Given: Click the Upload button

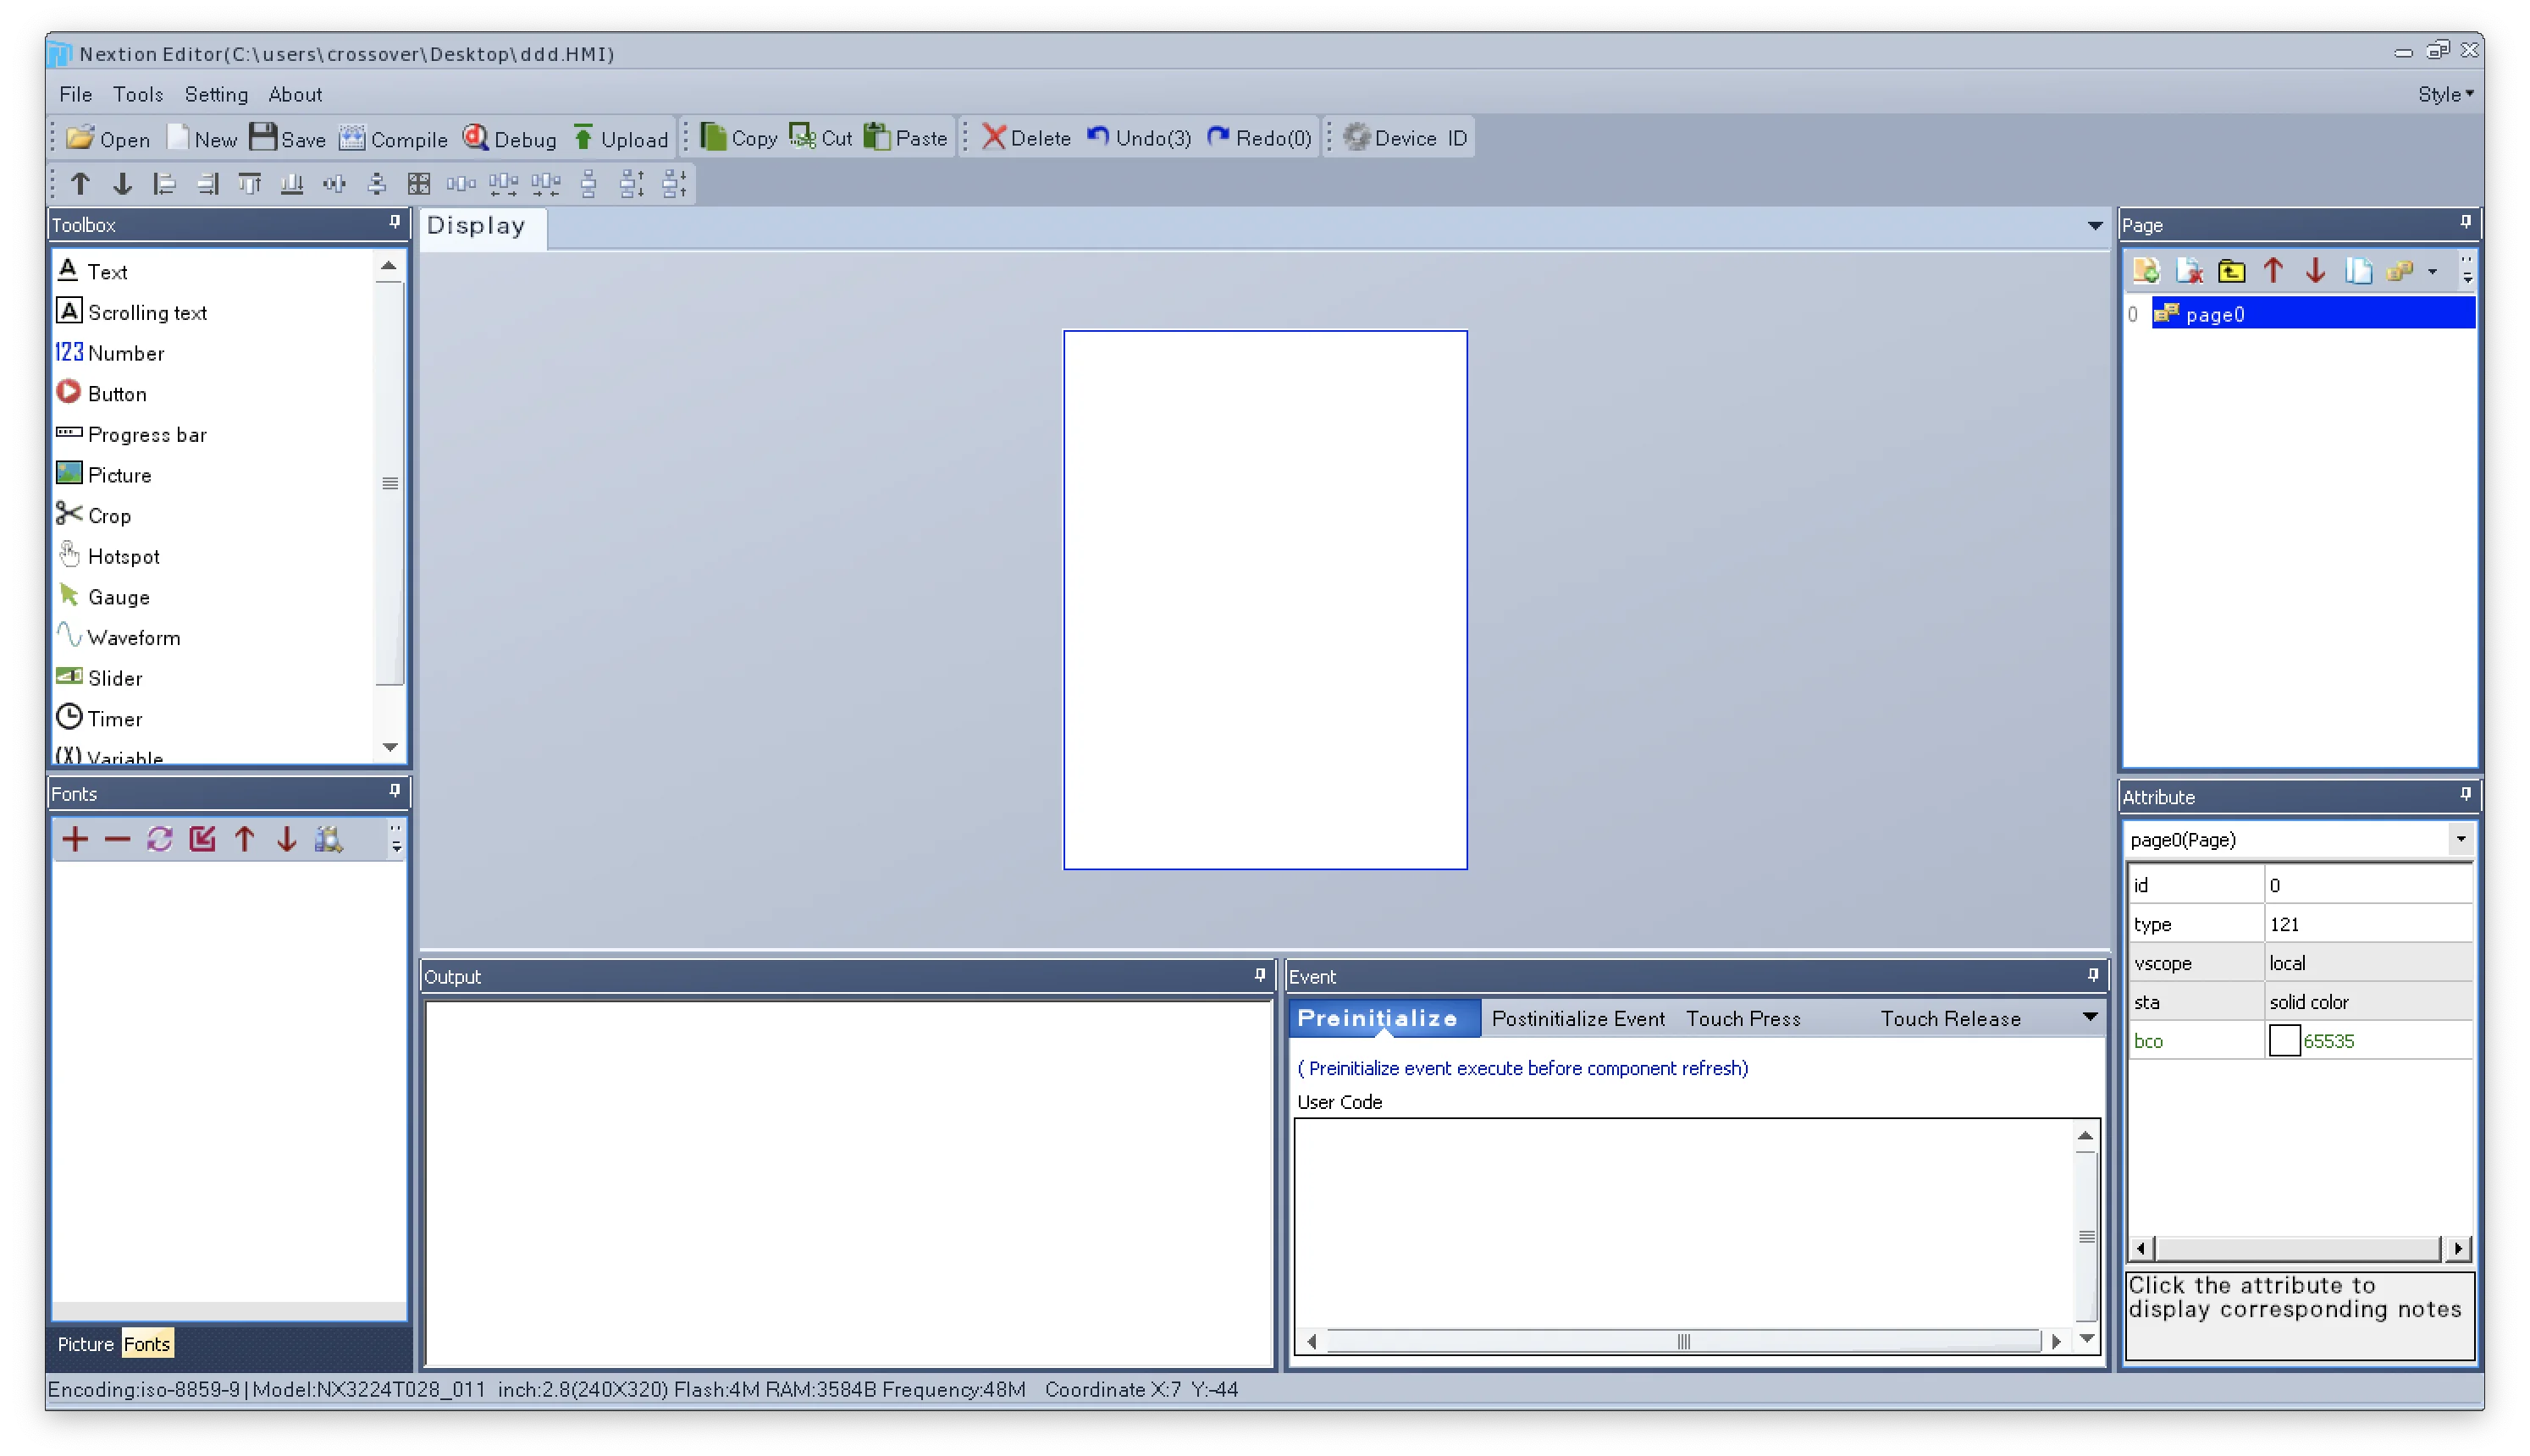Looking at the screenshot, I should pos(621,139).
